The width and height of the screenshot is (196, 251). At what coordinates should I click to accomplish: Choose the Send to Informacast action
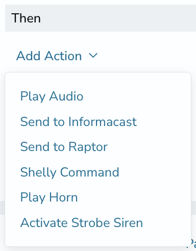tap(79, 121)
